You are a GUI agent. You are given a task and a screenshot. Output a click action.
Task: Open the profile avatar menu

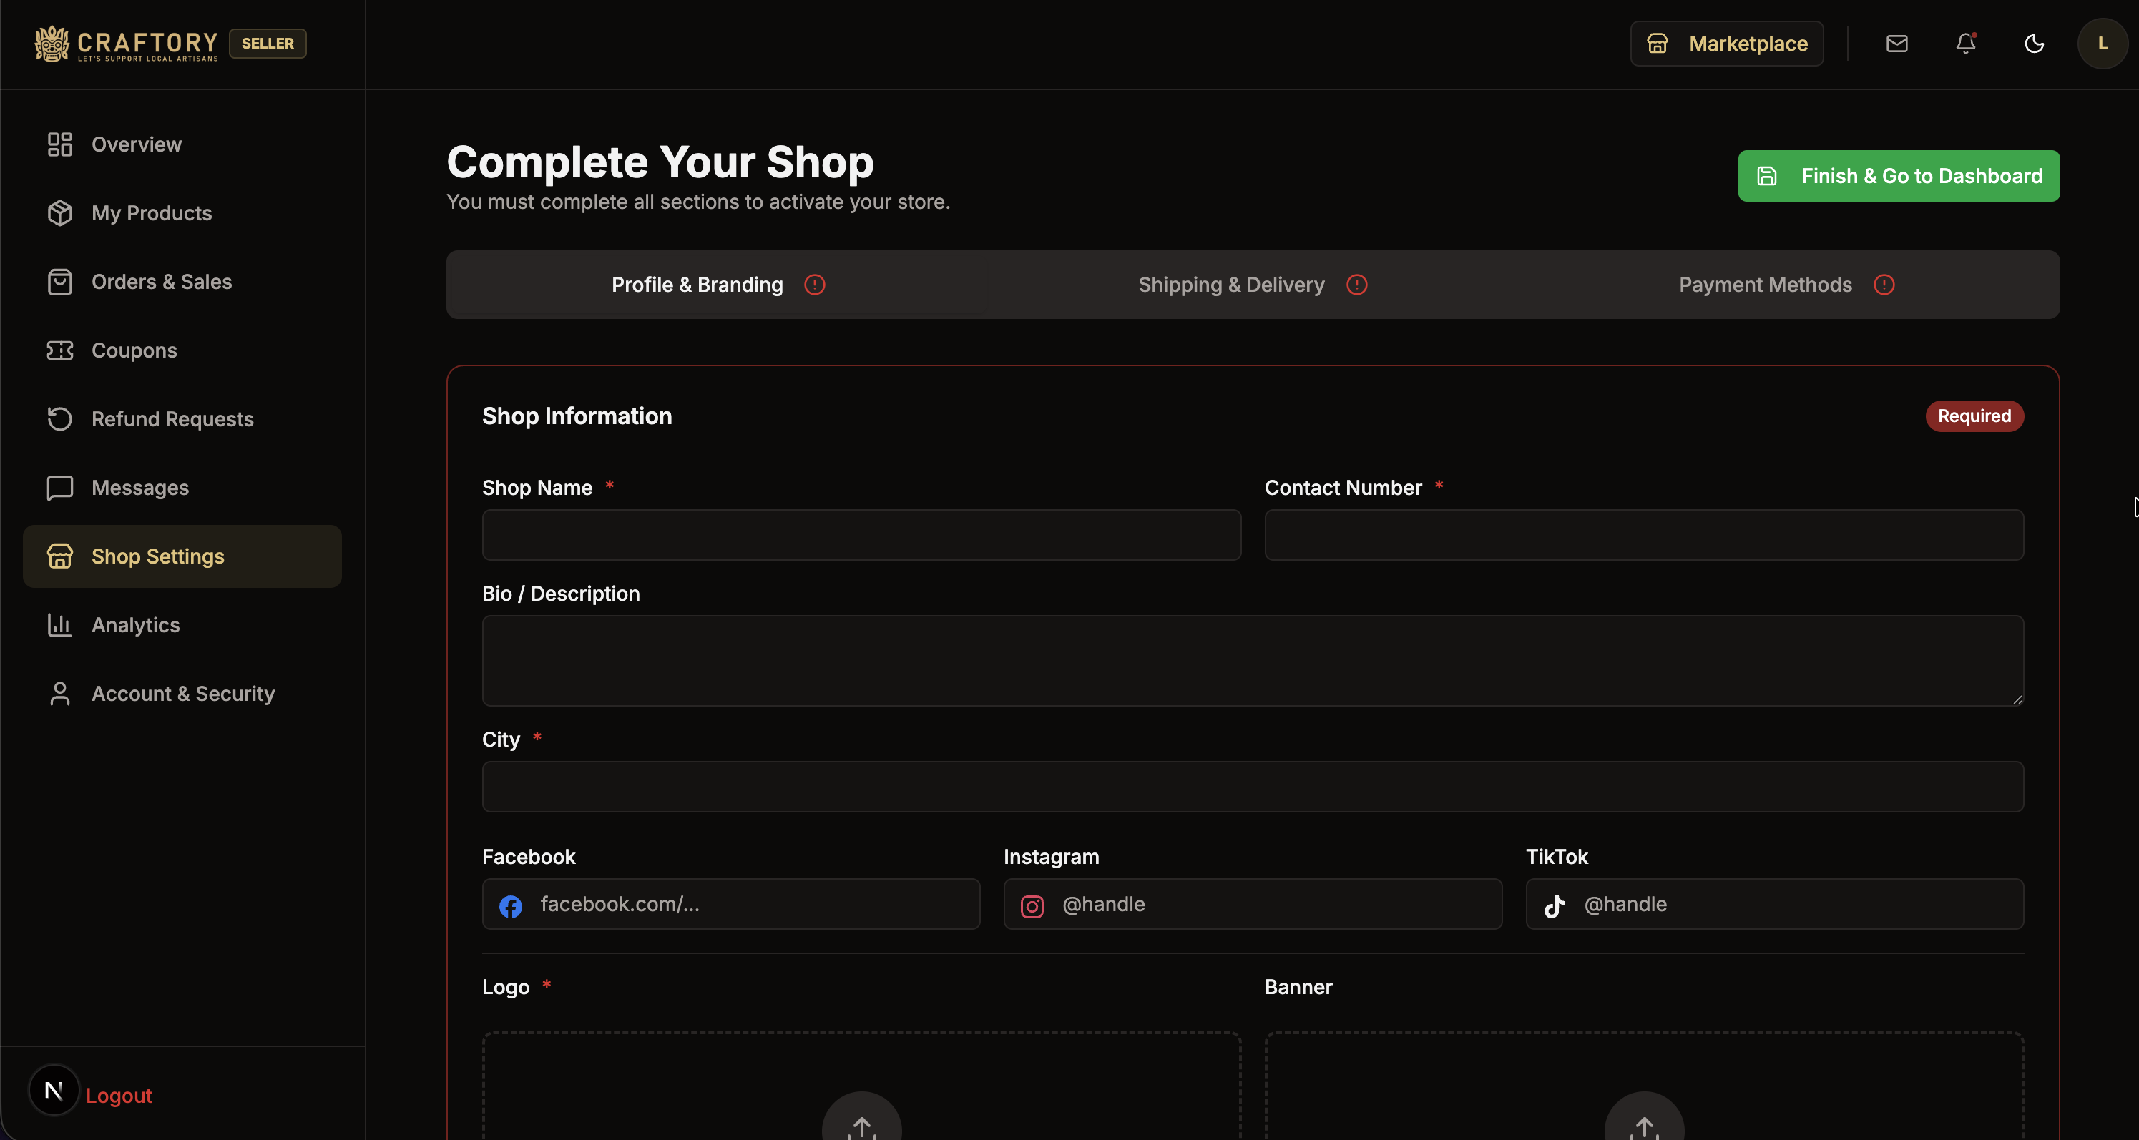2103,44
